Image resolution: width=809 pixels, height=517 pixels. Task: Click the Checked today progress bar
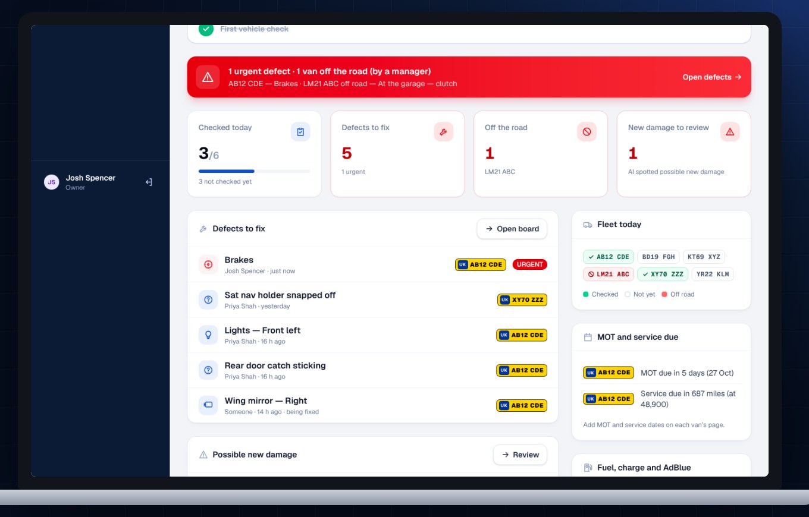(x=255, y=171)
